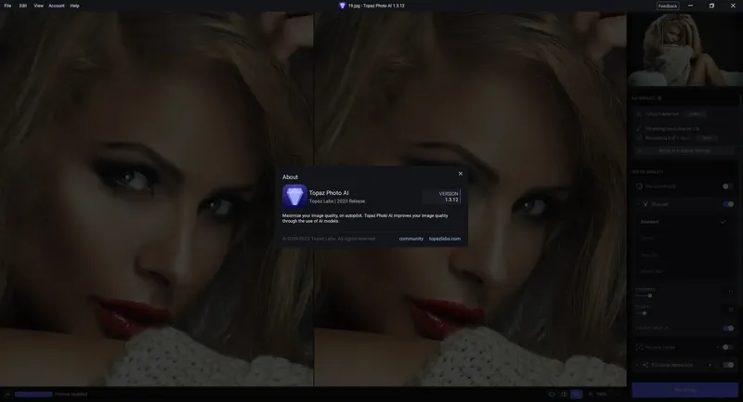This screenshot has height=402, width=743.
Task: Click the Topaz Photo AI gem logo
Action: point(294,197)
